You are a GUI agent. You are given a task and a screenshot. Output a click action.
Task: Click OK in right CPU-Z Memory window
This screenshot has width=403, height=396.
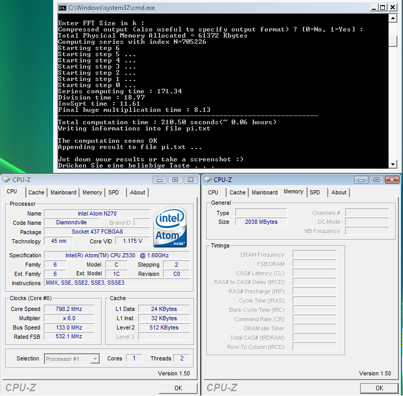coord(379,388)
